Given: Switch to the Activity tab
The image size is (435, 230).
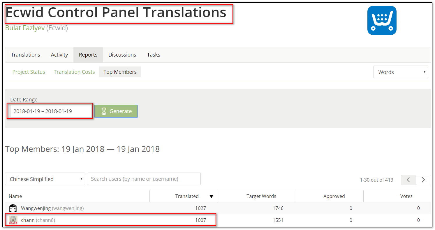Looking at the screenshot, I should (x=59, y=55).
